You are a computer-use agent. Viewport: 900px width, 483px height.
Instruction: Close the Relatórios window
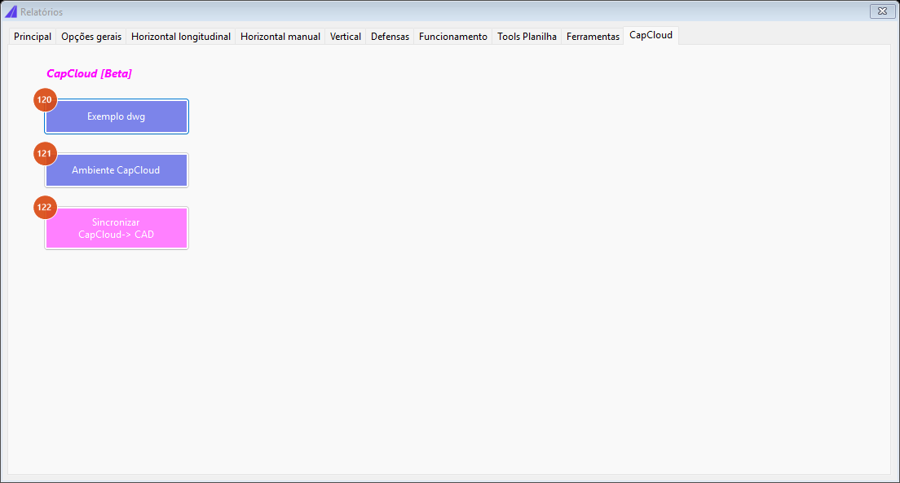tap(882, 11)
